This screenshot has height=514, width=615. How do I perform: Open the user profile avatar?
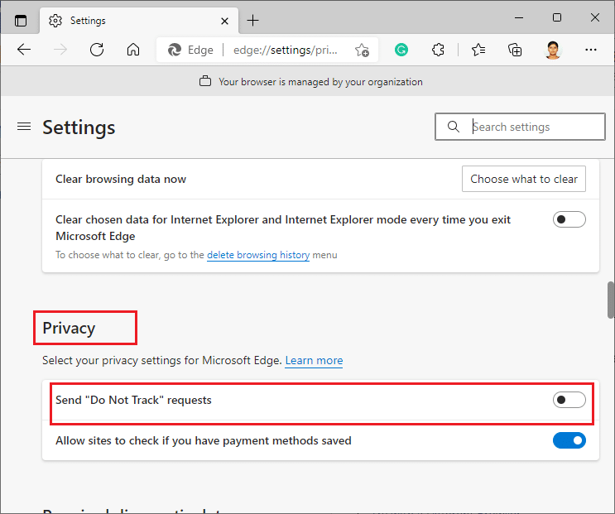553,50
